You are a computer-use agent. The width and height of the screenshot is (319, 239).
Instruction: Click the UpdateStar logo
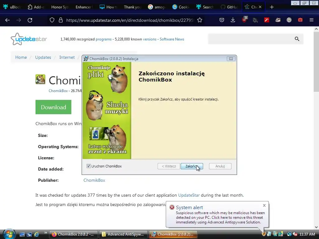[29, 39]
